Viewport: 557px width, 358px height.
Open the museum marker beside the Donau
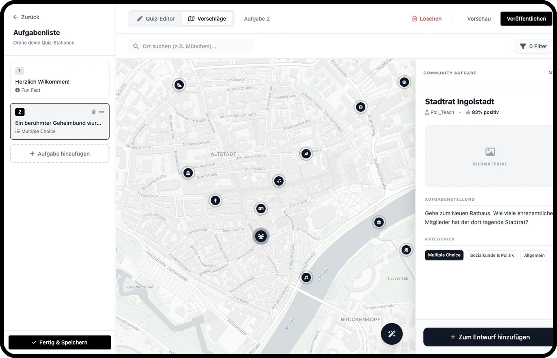click(379, 222)
